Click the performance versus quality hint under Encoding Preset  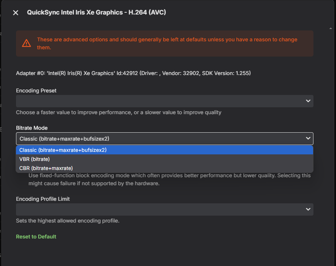tap(119, 112)
